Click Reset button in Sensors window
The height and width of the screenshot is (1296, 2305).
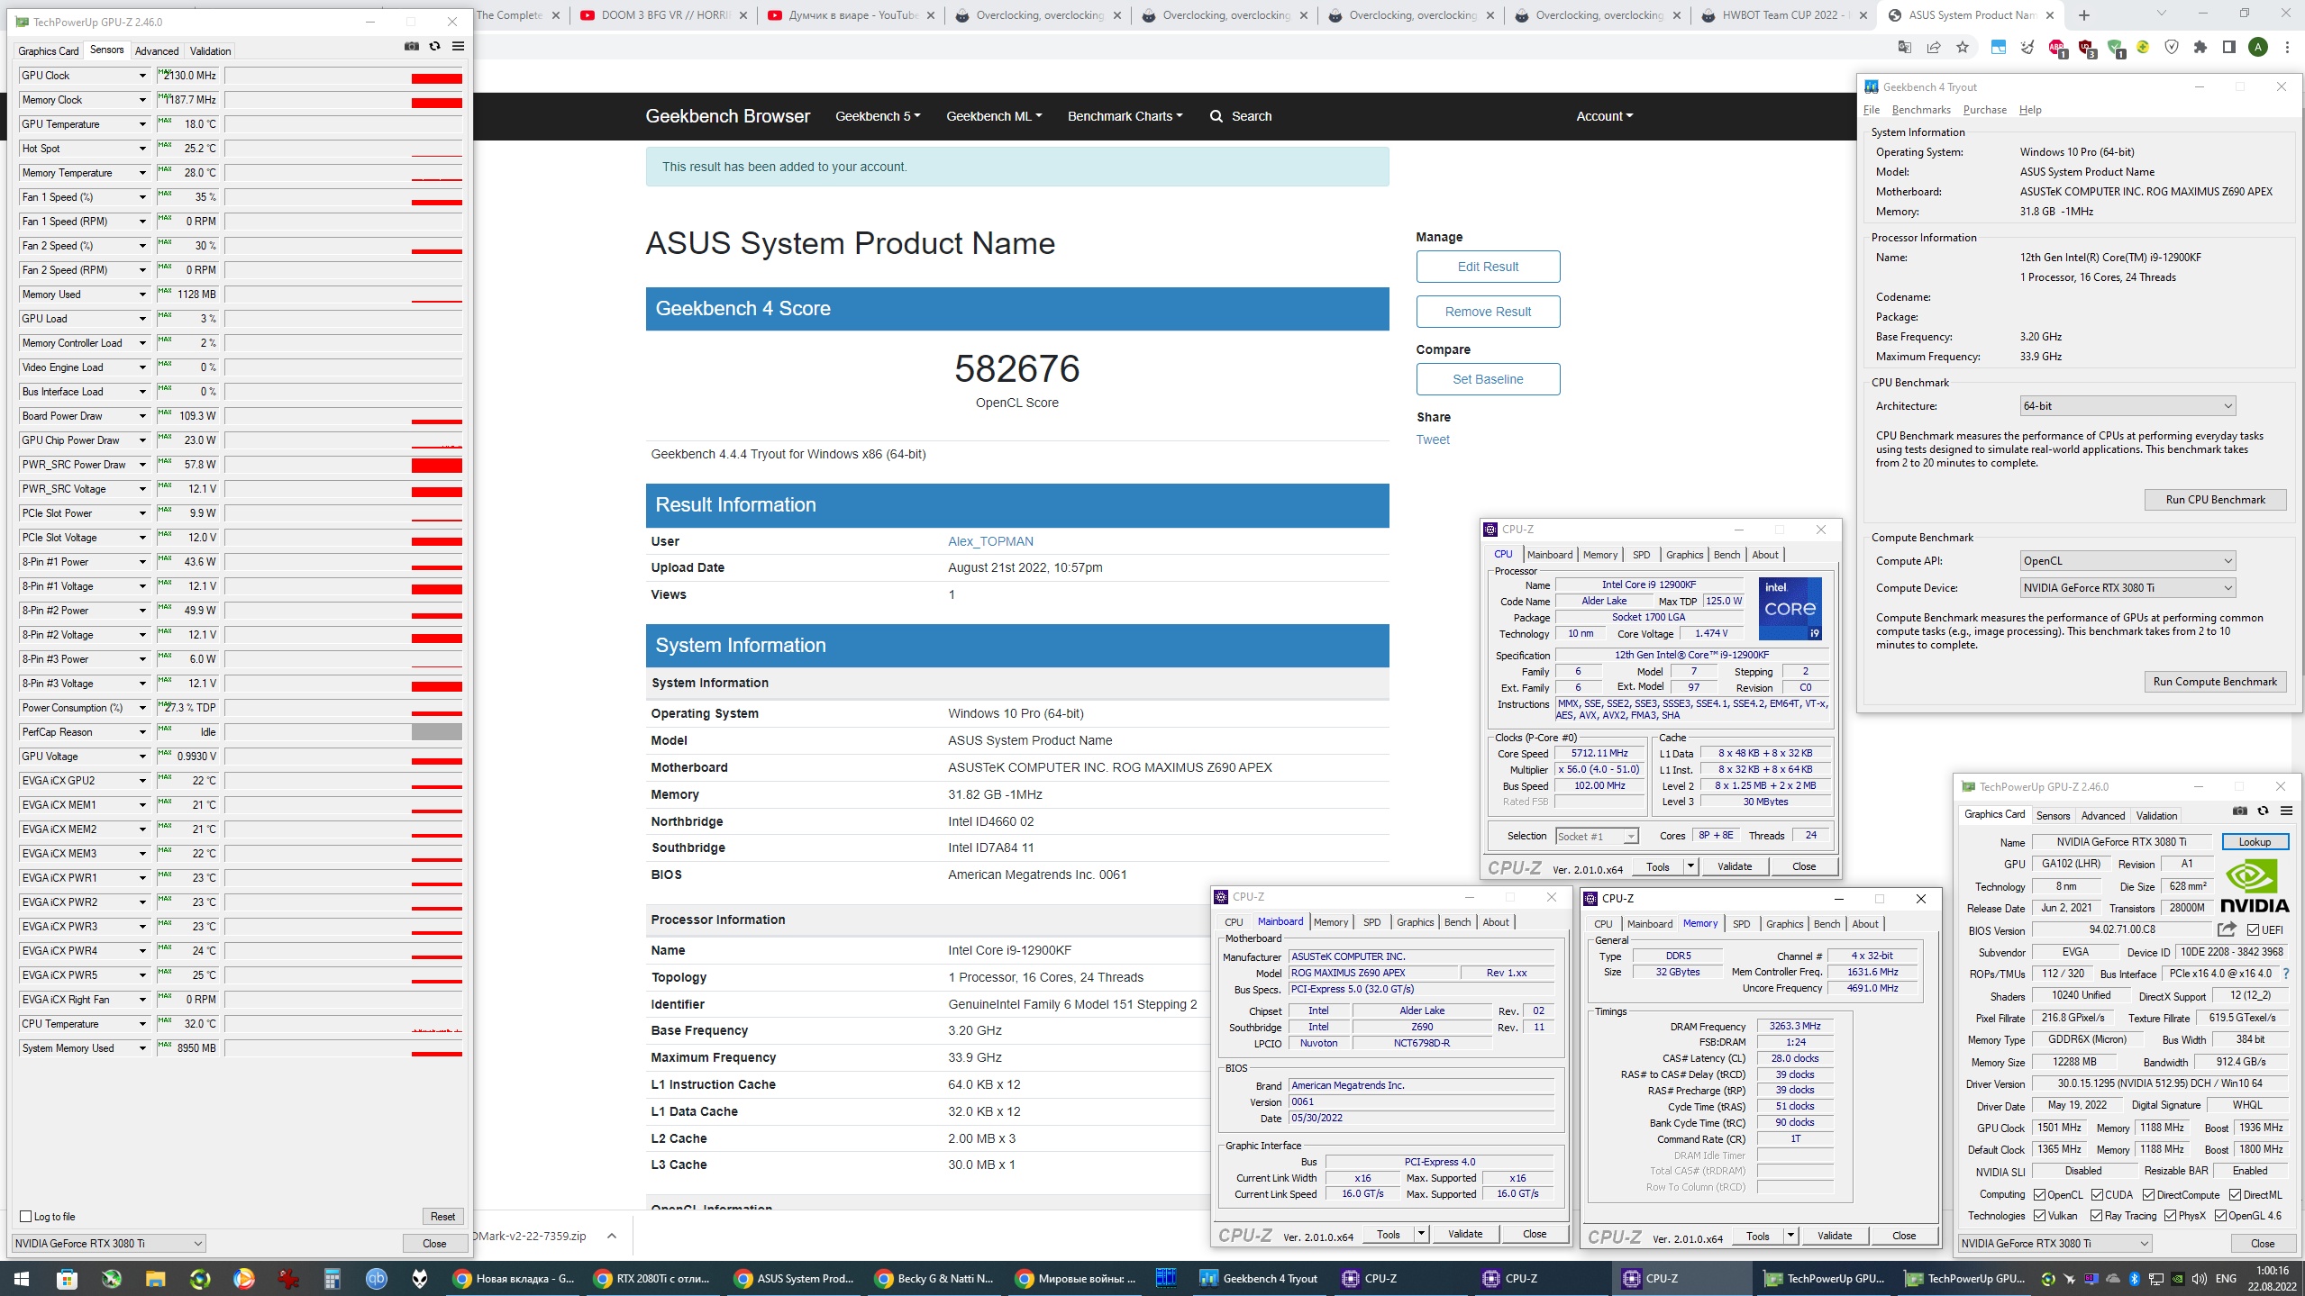442,1217
